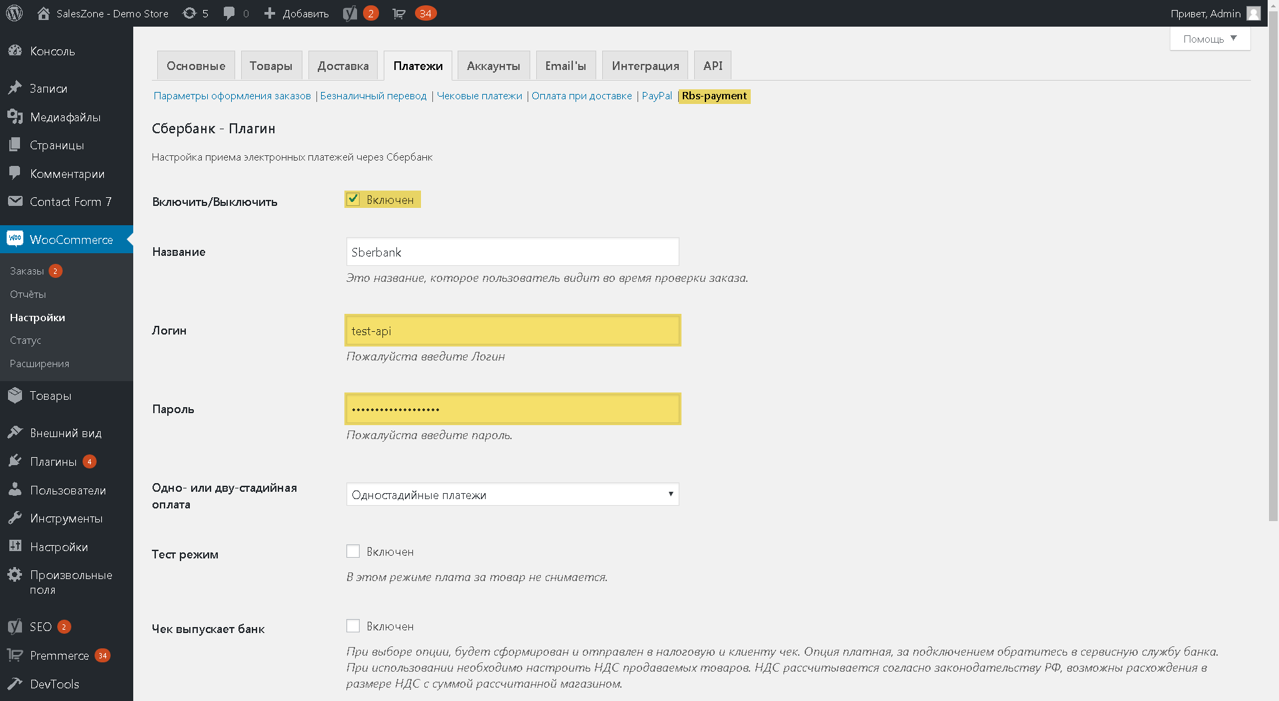Click the Contact Form 7 envelope icon
The height and width of the screenshot is (701, 1279).
pyautogui.click(x=15, y=201)
